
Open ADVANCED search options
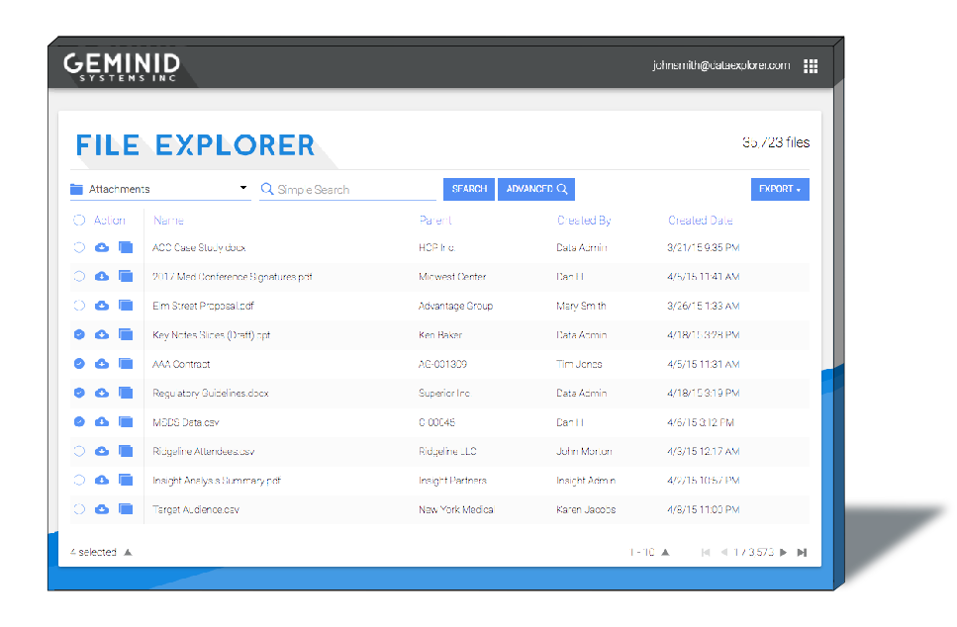click(535, 189)
